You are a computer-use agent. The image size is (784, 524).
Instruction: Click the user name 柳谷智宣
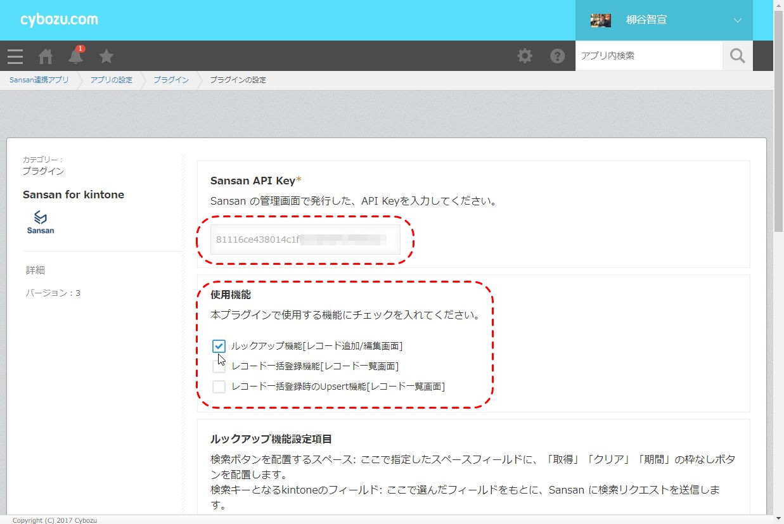tap(646, 20)
